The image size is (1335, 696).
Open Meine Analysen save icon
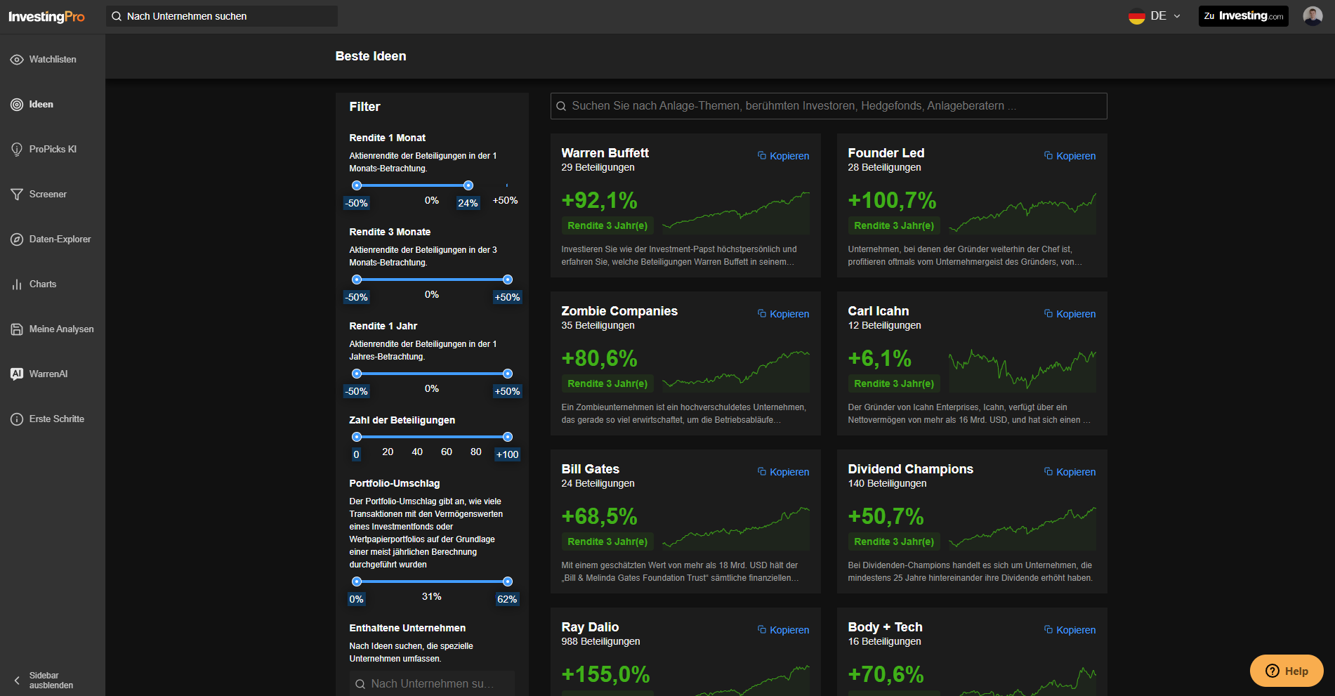point(17,329)
